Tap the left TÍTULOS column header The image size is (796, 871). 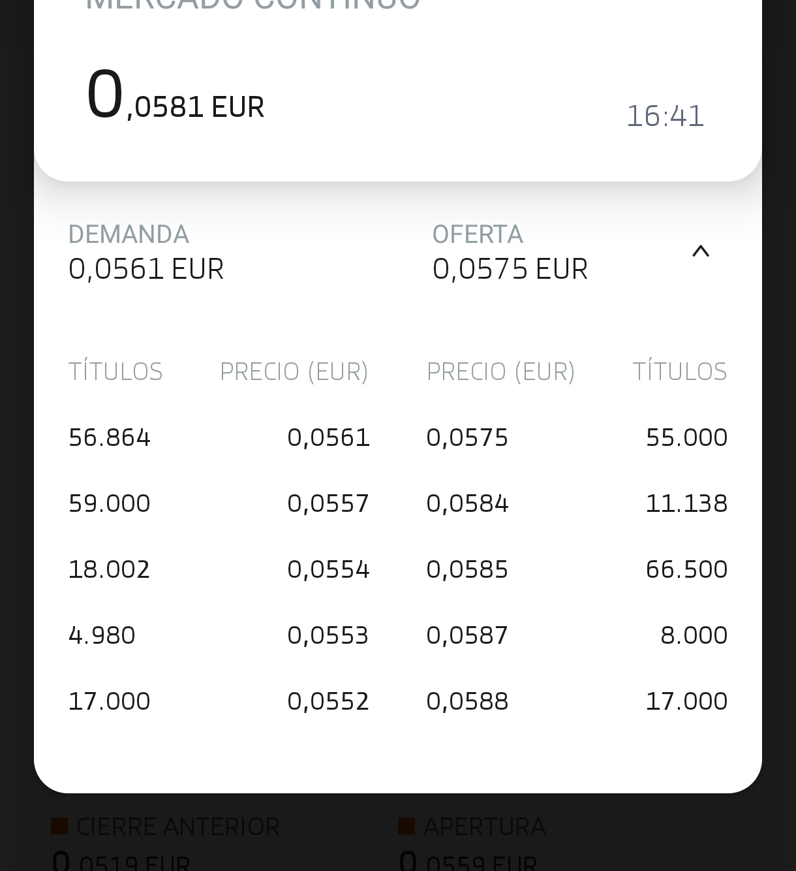tap(115, 371)
